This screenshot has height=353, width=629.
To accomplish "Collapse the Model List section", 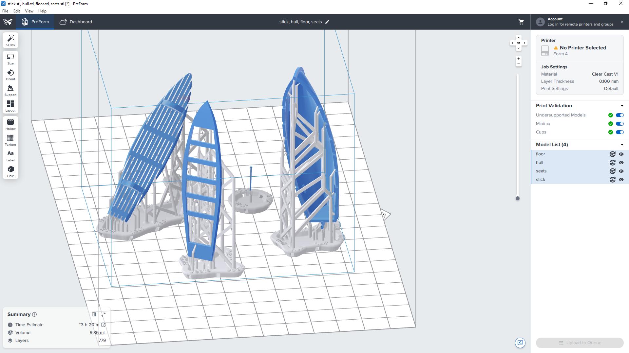I will [622, 145].
